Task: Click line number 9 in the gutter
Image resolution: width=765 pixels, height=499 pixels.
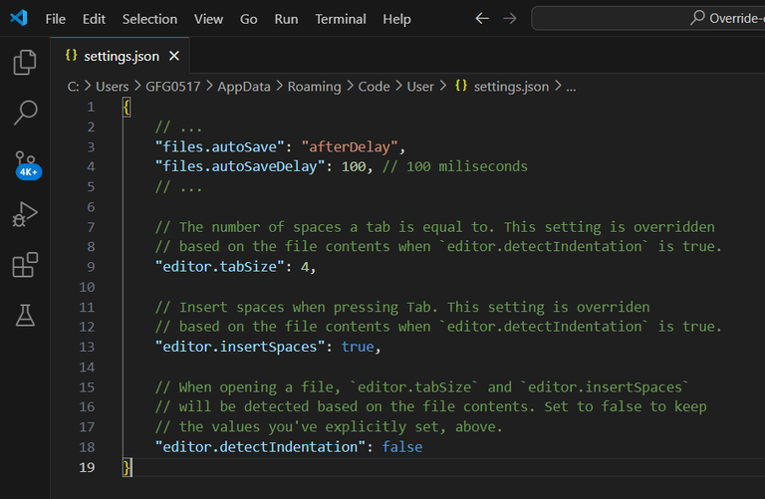Action: click(x=91, y=267)
